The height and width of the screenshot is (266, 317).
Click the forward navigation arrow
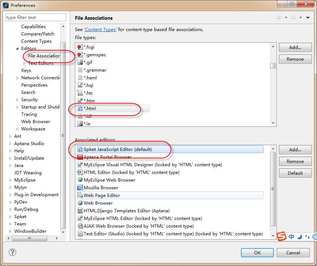click(x=293, y=18)
